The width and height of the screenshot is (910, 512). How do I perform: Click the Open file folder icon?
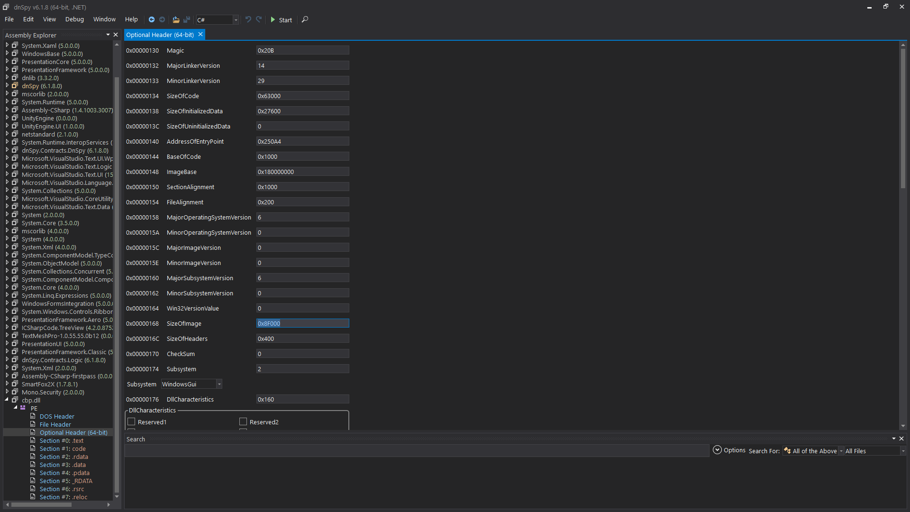pyautogui.click(x=176, y=19)
